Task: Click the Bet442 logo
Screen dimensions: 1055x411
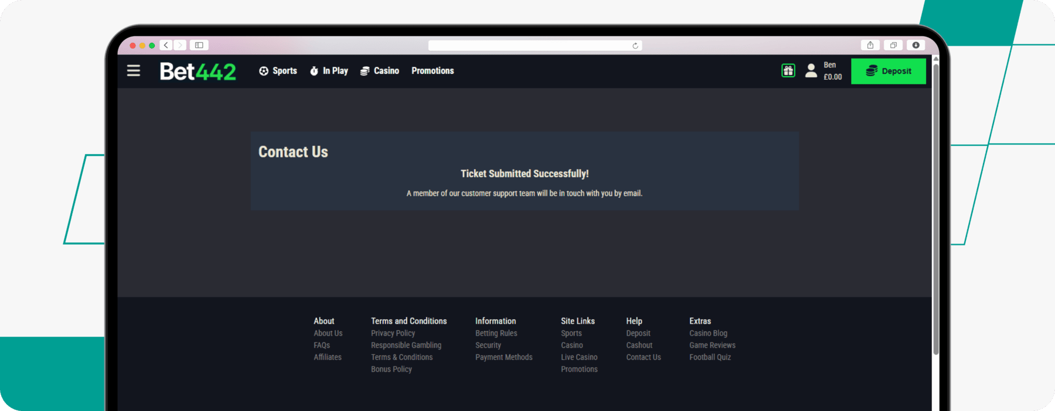Action: [x=198, y=71]
